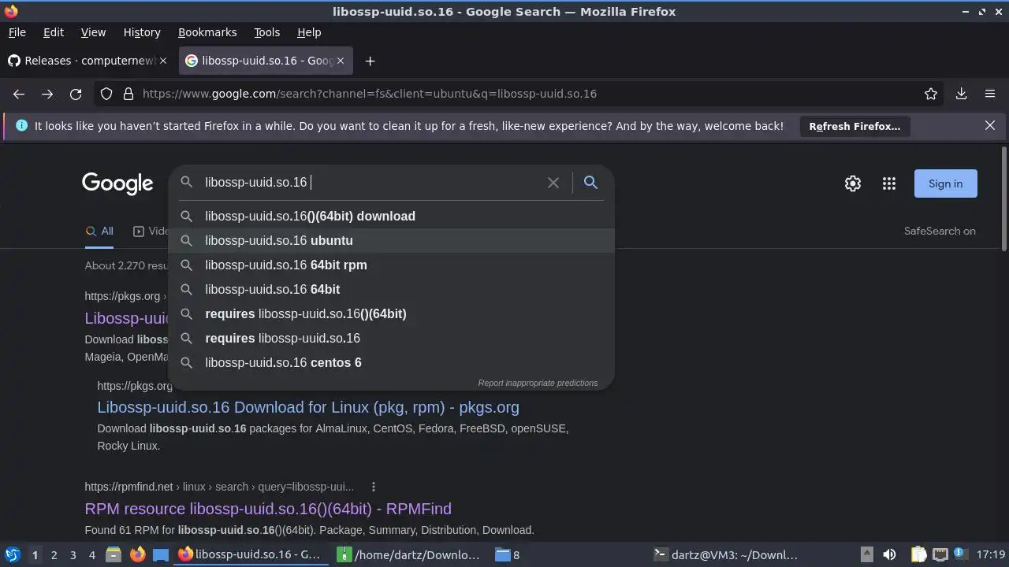Open the taskbar start menu icon
The height and width of the screenshot is (567, 1009).
coord(12,554)
